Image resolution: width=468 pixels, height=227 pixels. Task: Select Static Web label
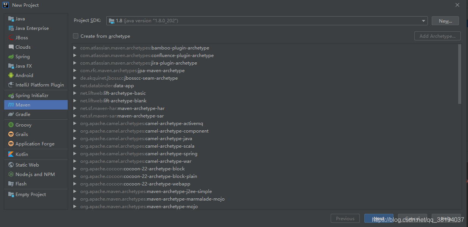tap(27, 165)
